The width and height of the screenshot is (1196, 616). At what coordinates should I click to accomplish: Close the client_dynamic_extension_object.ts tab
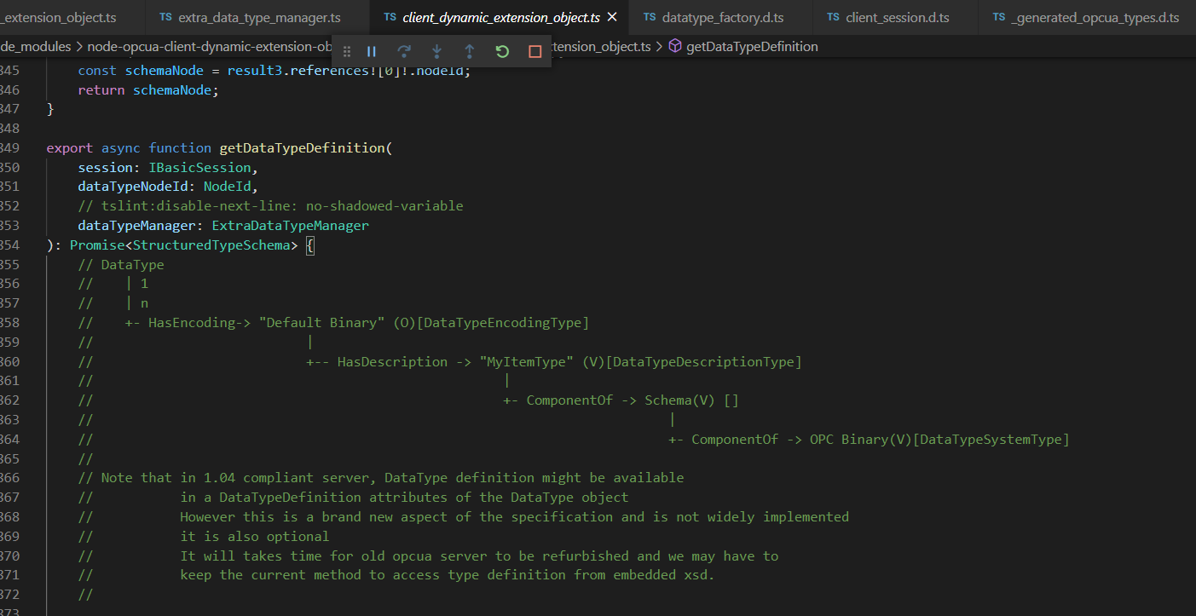tap(612, 16)
